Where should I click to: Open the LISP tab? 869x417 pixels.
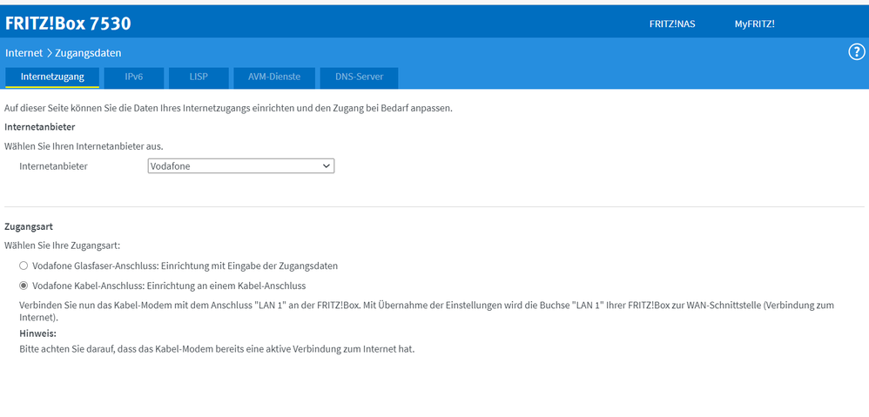[x=199, y=77]
